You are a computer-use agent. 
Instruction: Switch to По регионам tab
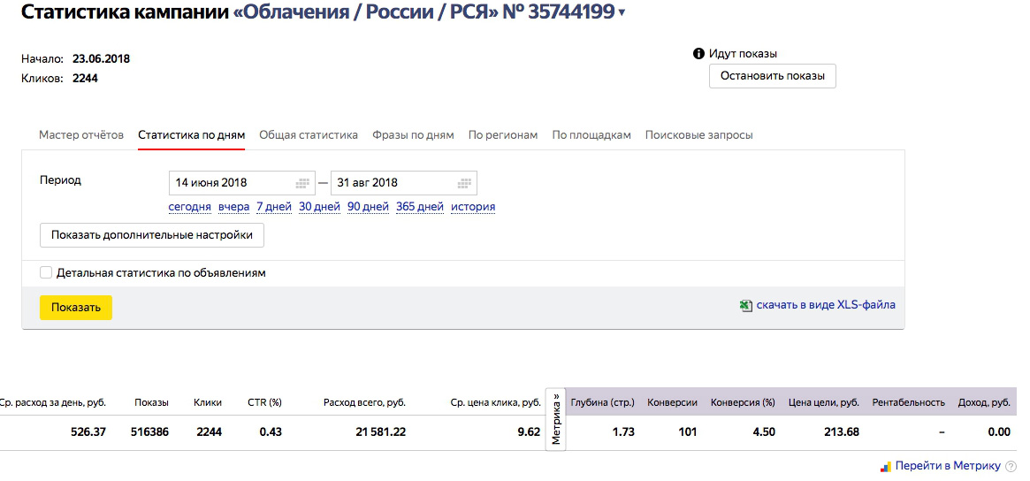[502, 134]
